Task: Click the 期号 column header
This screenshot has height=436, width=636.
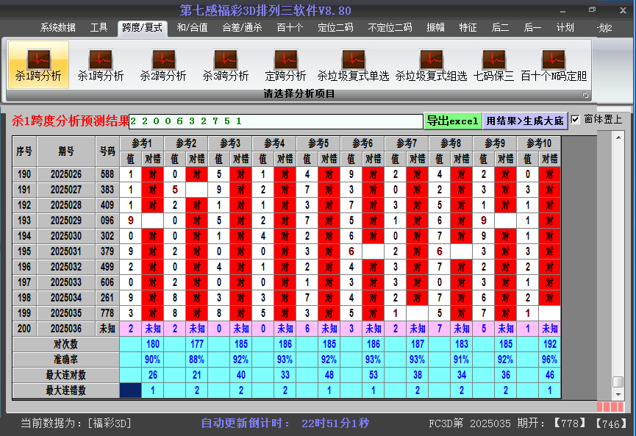Action: 66,151
